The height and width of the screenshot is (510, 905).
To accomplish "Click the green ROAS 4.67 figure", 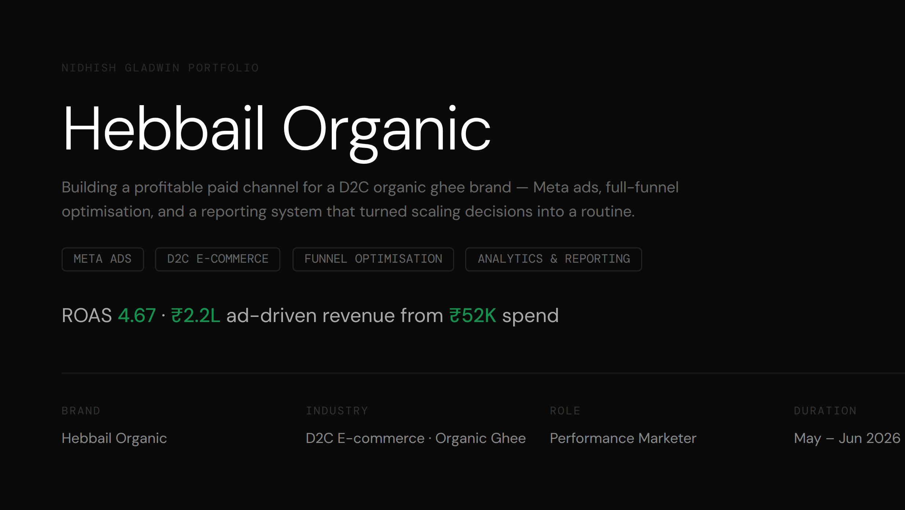I will (137, 315).
